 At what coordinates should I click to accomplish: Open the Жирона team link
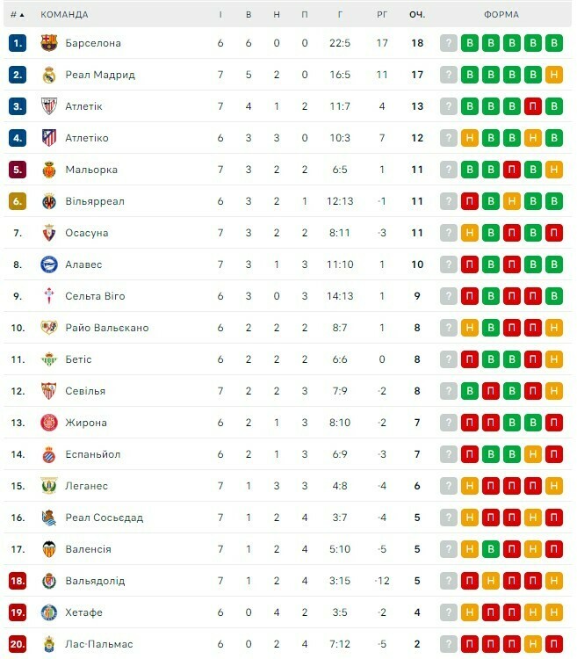(x=86, y=423)
